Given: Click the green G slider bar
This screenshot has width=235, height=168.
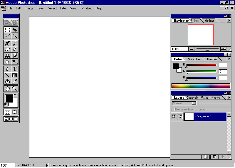Looking at the screenshot, I should 201,71.
